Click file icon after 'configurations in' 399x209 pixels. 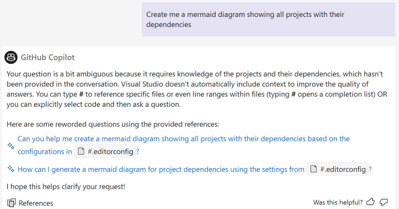[80, 152]
